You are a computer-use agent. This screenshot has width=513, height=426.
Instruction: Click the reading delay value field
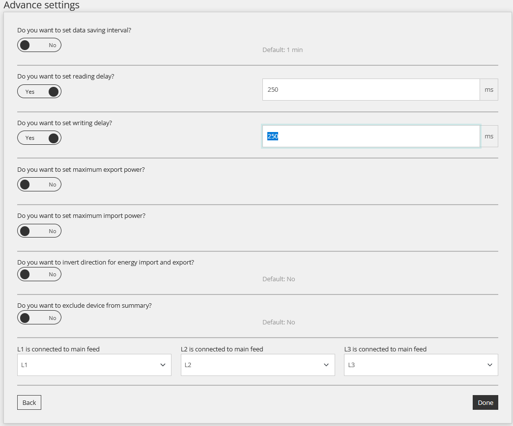click(371, 89)
